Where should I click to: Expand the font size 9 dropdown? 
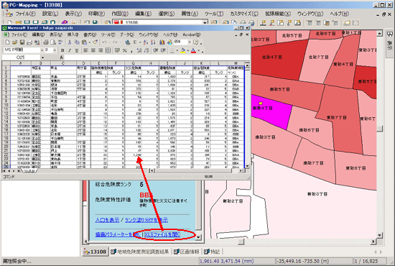(55, 50)
